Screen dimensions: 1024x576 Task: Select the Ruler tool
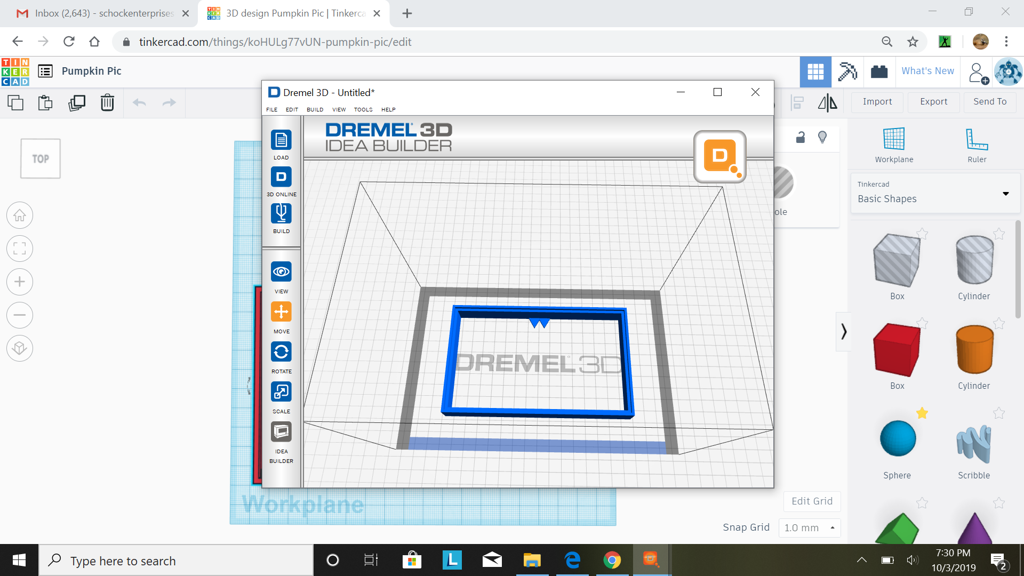click(975, 140)
